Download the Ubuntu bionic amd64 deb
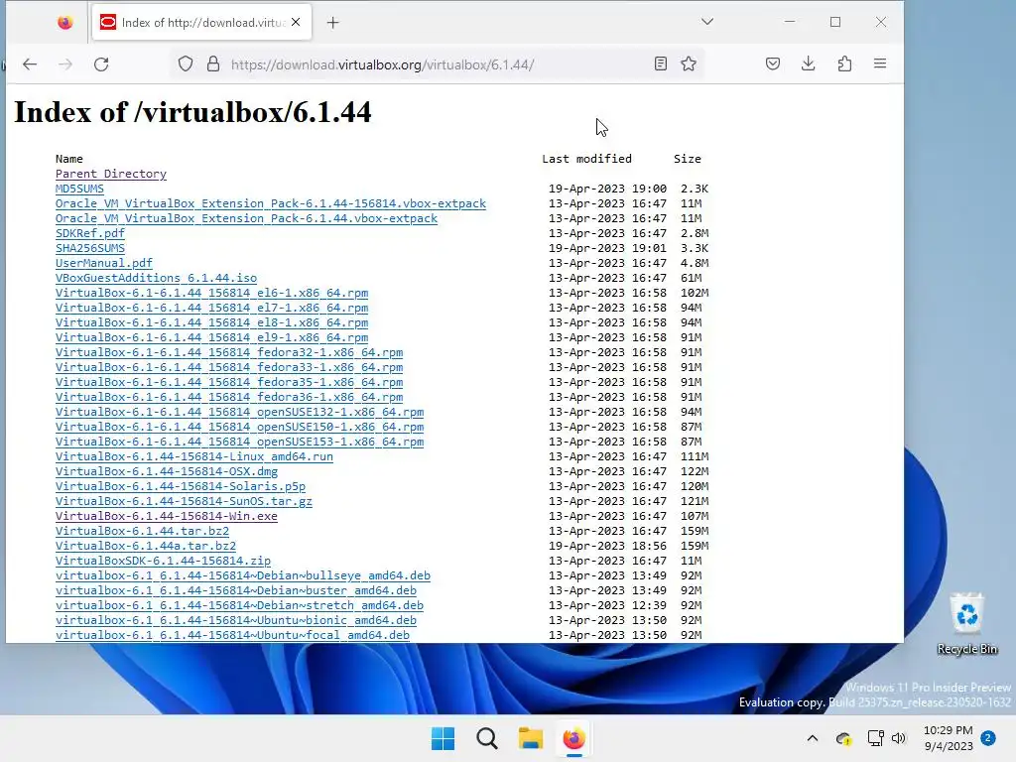The height and width of the screenshot is (762, 1016). coord(236,621)
